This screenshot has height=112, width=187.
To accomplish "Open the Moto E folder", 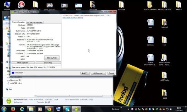I will (x=179, y=6).
